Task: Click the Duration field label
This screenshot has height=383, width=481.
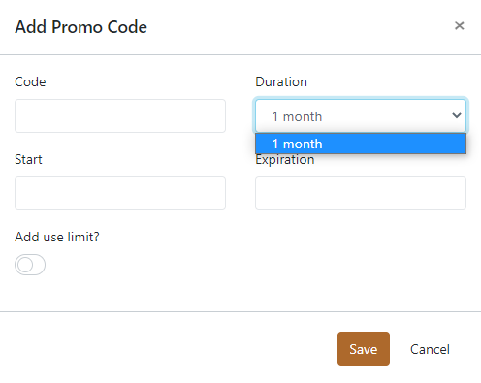Action: pos(281,81)
